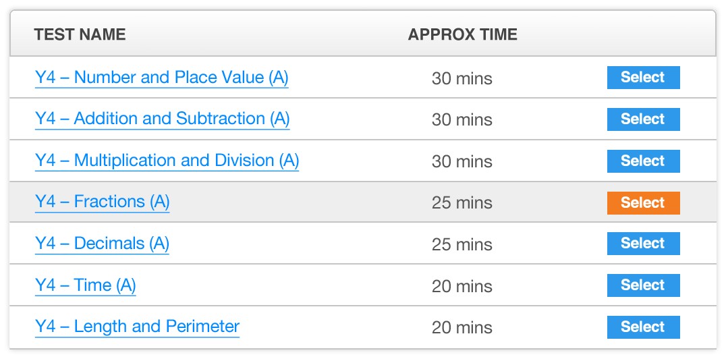Open Y4 – Addition and Subtraction (A) test
Image resolution: width=726 pixels, height=359 pixels.
click(162, 119)
